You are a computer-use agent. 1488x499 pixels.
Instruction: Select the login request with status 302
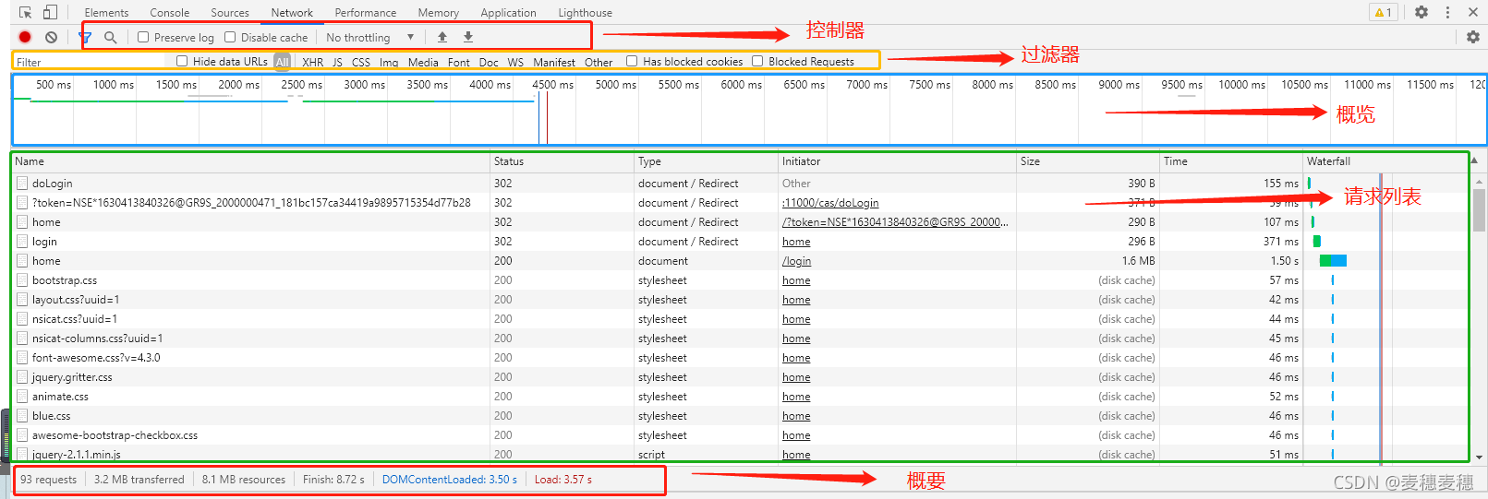click(740, 242)
